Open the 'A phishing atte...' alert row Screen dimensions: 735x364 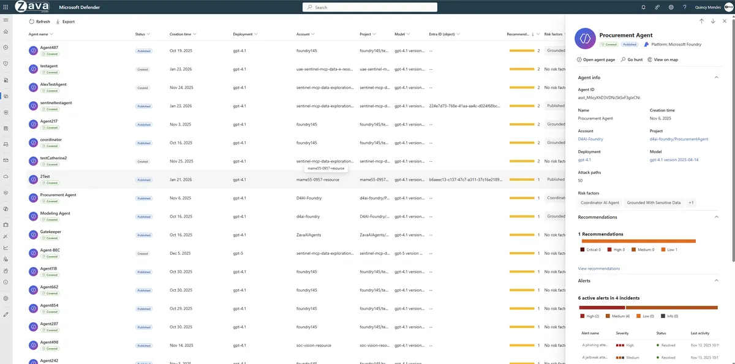649,346
